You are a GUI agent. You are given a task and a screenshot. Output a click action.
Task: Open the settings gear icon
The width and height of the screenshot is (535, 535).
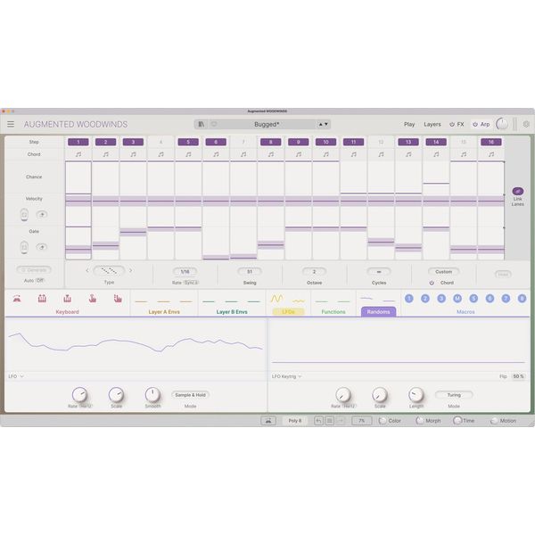(x=526, y=124)
